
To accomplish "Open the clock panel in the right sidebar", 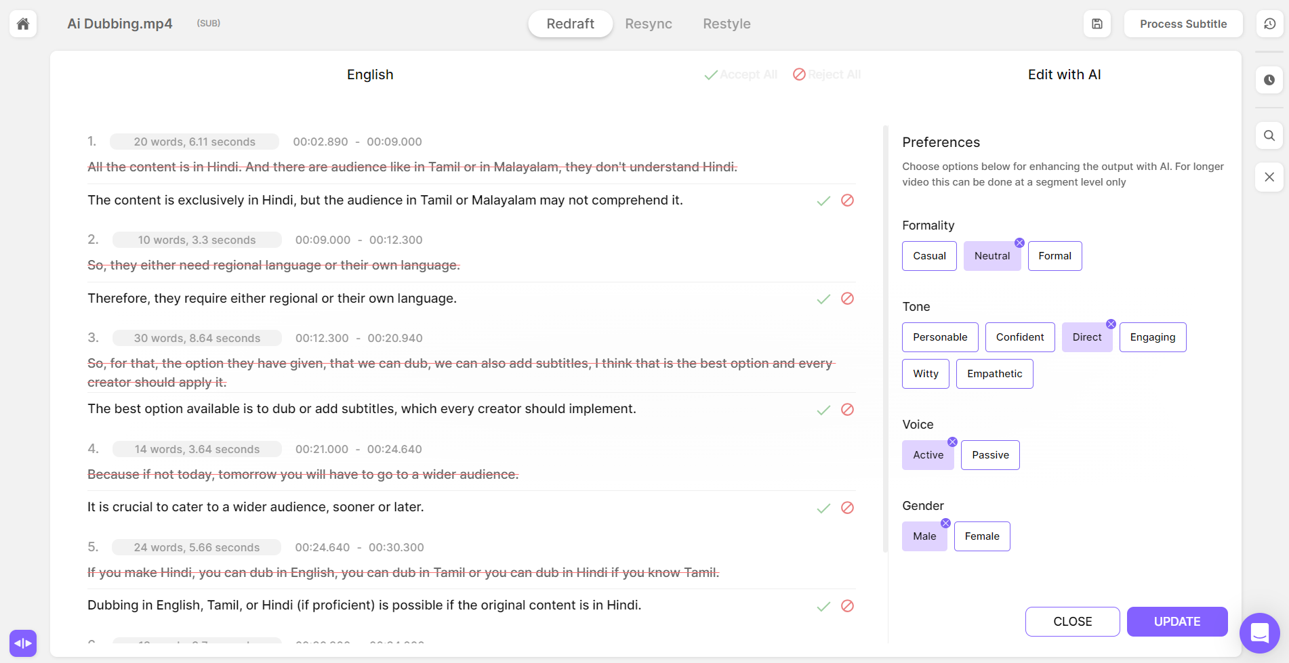I will pyautogui.click(x=1270, y=81).
